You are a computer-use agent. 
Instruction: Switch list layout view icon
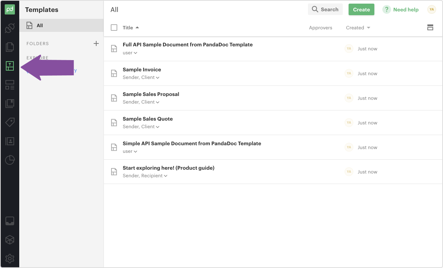430,28
